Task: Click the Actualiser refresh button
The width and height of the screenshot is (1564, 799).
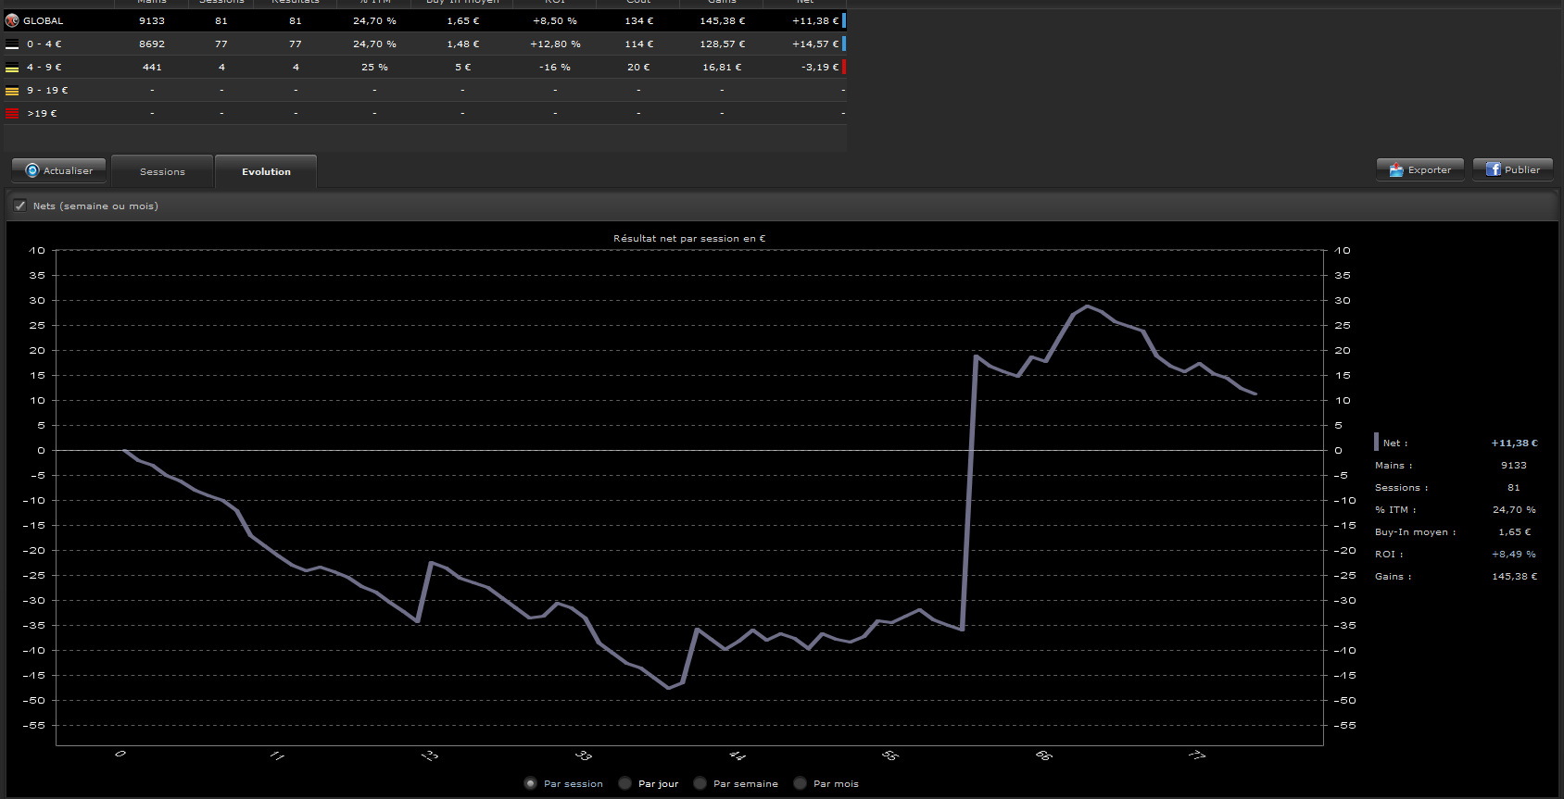Action: (59, 170)
